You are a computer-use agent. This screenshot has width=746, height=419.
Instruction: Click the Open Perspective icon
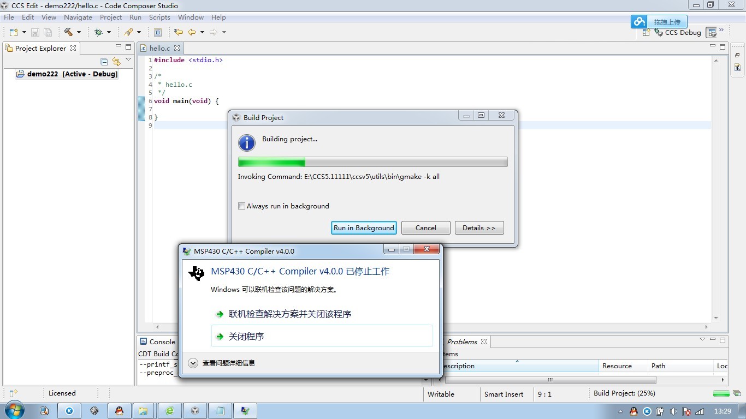pyautogui.click(x=646, y=32)
